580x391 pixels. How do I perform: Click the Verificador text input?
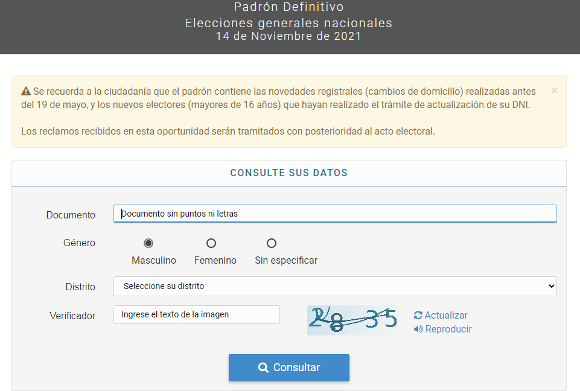196,314
